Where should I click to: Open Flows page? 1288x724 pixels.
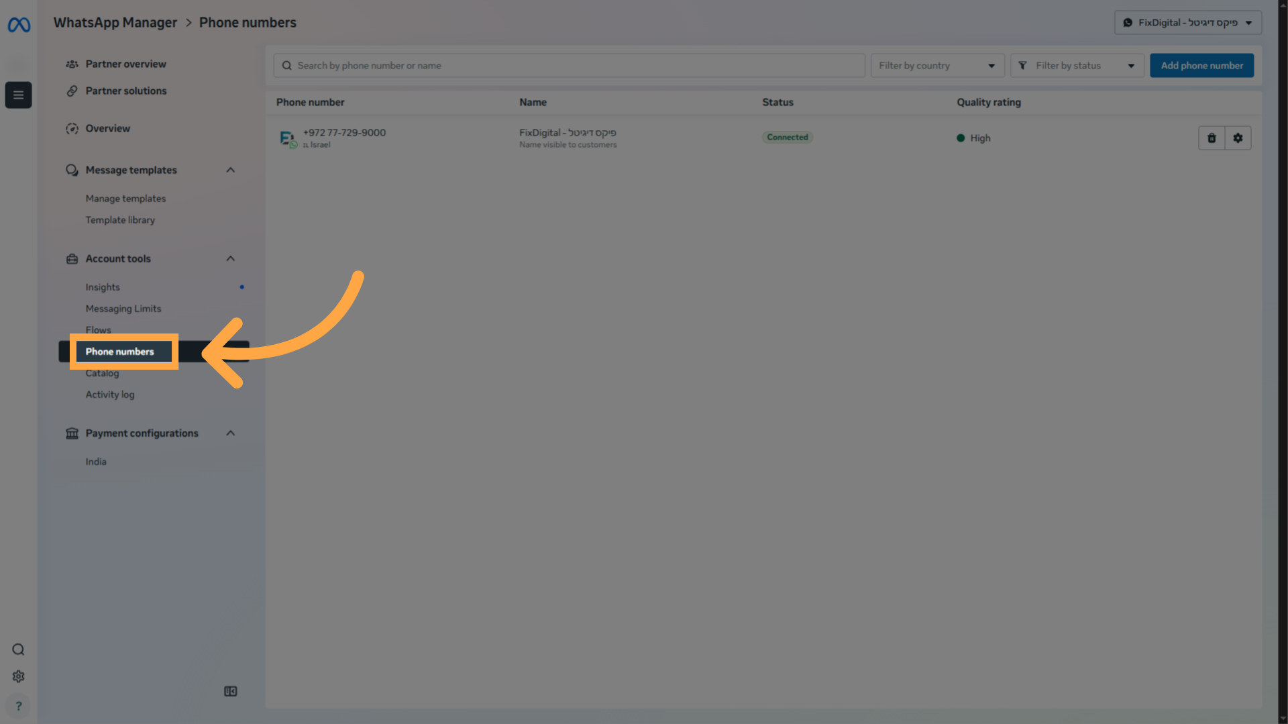[98, 330]
